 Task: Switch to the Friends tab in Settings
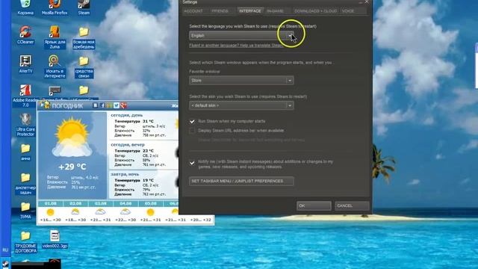click(220, 11)
